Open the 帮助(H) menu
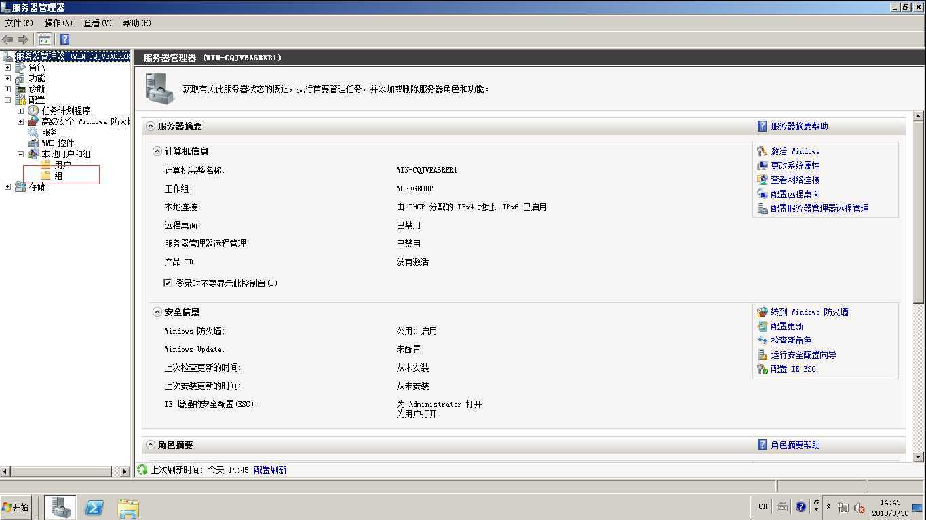 point(137,23)
